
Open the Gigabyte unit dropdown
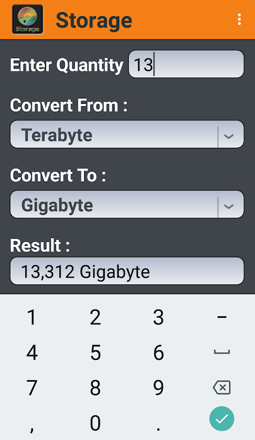[127, 204]
